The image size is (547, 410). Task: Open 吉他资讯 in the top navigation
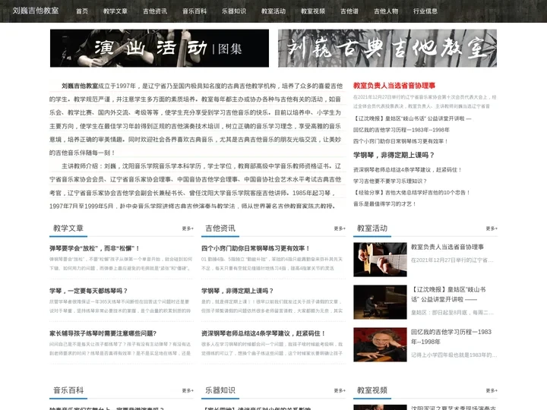click(154, 11)
